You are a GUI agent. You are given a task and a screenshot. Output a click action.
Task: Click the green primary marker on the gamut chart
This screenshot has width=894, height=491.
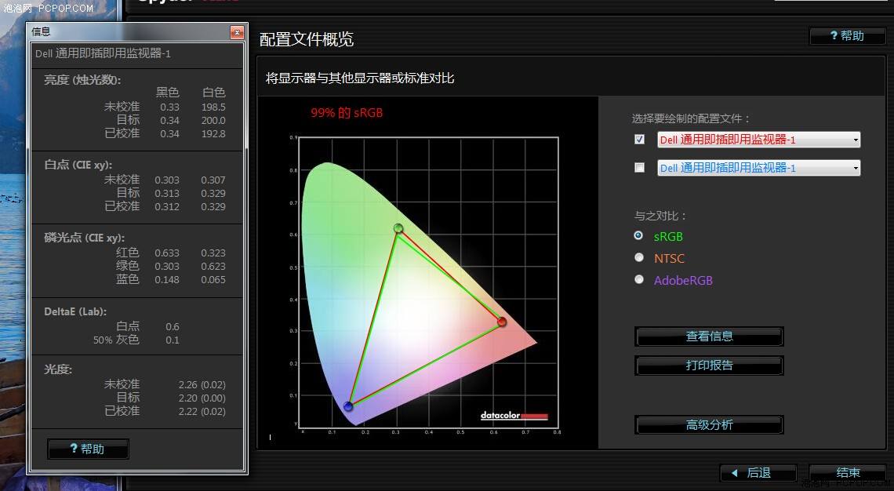[398, 228]
